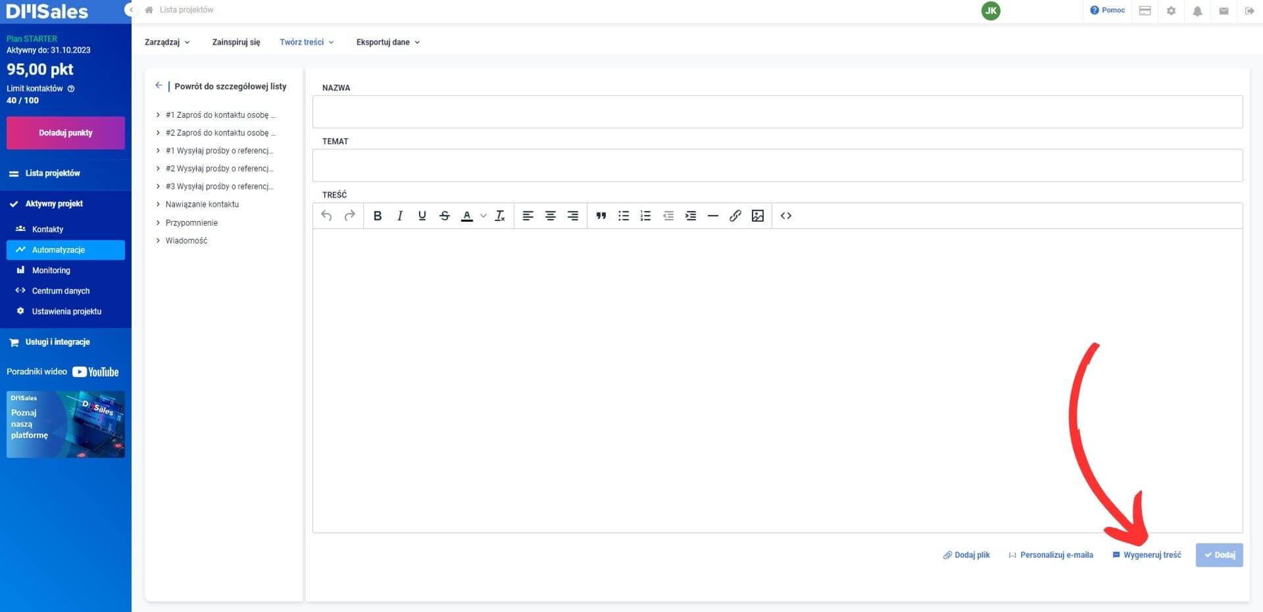Screen dimensions: 1263x612
Task: Center-align the text in editor
Action: coord(550,216)
